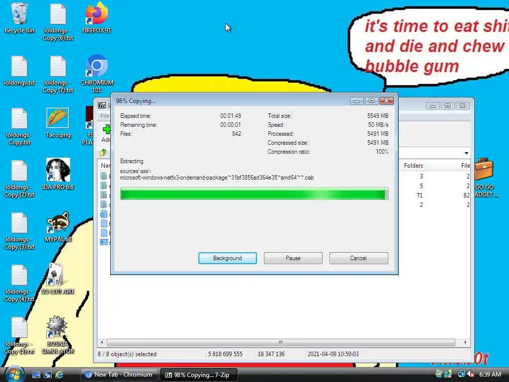This screenshot has height=382, width=509.
Task: Click the muted volume tray icon
Action: click(x=471, y=374)
